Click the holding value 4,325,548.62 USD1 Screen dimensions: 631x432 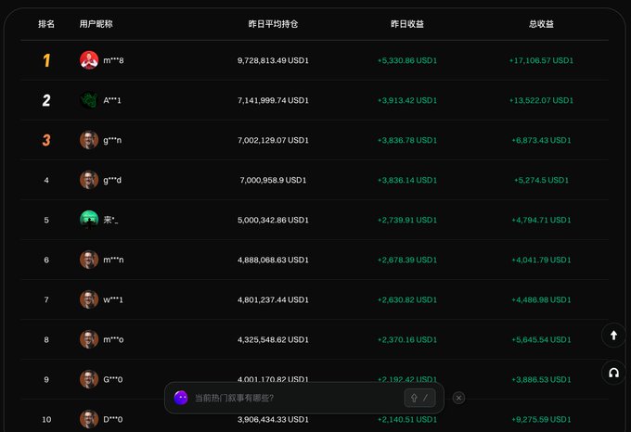[x=273, y=339]
